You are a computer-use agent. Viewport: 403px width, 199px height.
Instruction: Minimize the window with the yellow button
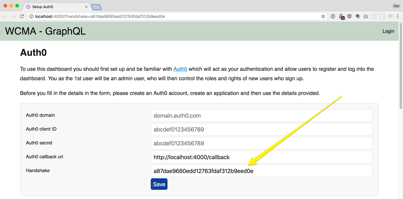click(x=11, y=6)
